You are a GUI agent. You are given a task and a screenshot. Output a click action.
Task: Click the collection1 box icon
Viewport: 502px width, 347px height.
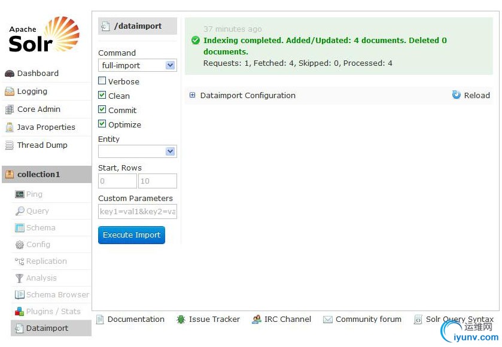[x=10, y=175]
